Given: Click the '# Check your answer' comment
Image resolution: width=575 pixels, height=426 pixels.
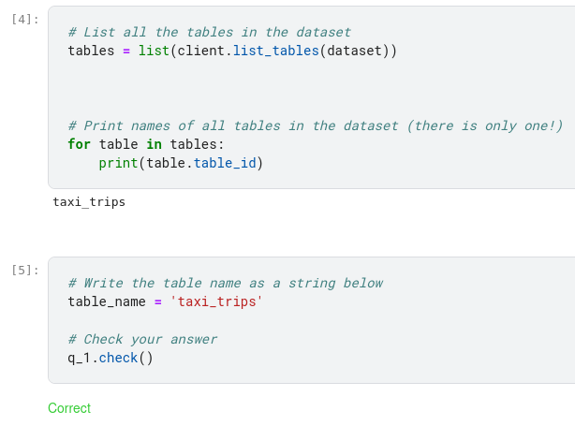Looking at the screenshot, I should pos(142,339).
